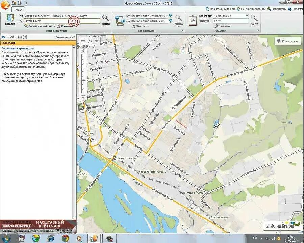The image size is (304, 243).
Task: Open Google Chrome from the taskbar
Action: click(65, 238)
